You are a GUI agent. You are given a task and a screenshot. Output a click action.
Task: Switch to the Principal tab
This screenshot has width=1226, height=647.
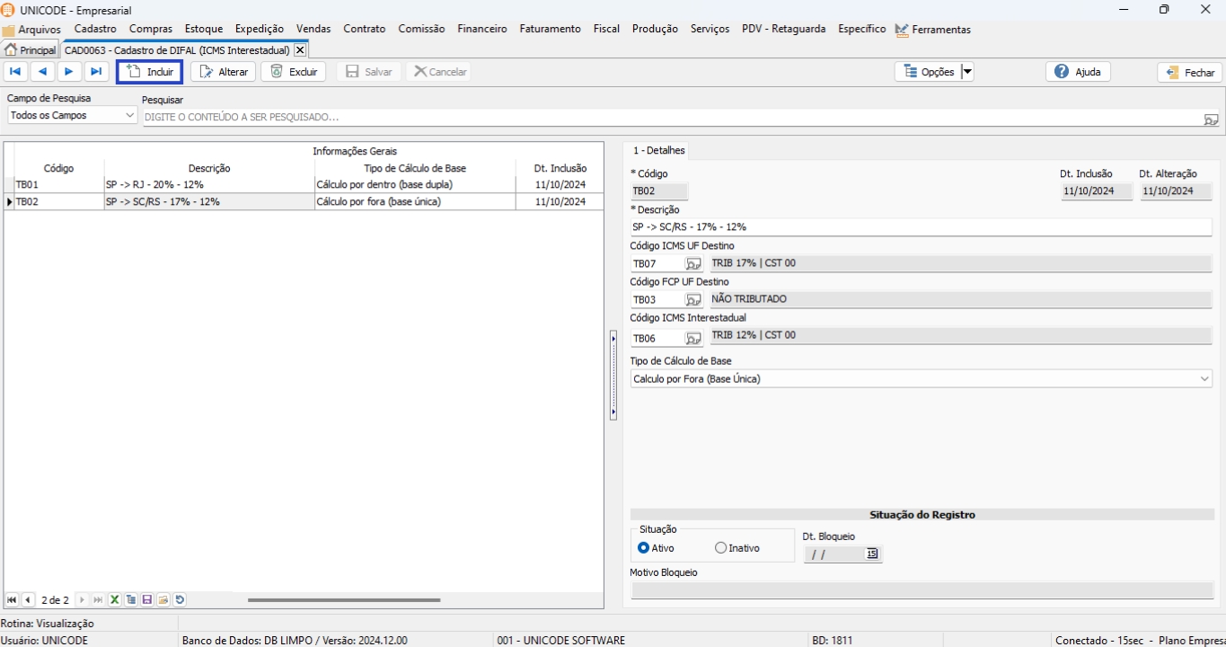click(x=31, y=50)
